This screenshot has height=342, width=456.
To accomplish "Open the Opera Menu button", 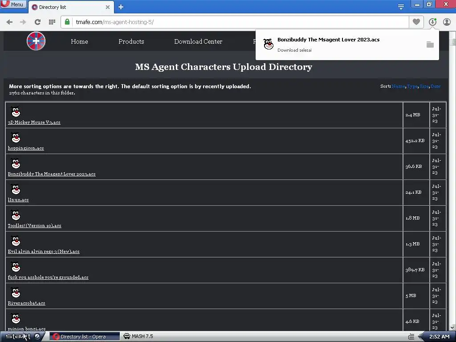I will (13, 4).
